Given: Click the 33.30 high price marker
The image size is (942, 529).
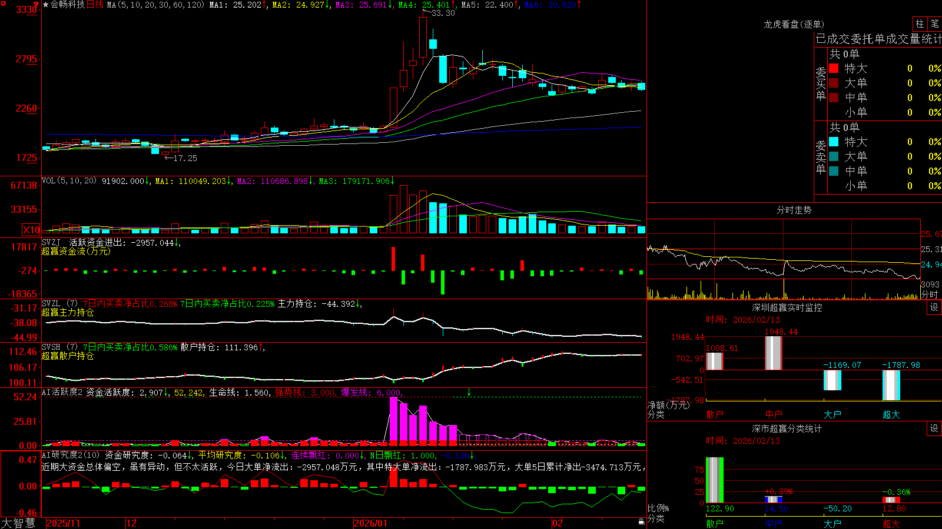Looking at the screenshot, I should point(443,13).
